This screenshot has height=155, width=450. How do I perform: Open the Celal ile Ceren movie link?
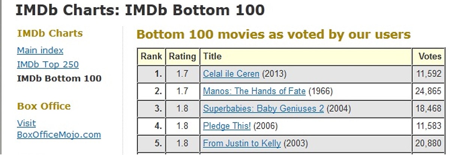pyautogui.click(x=231, y=74)
